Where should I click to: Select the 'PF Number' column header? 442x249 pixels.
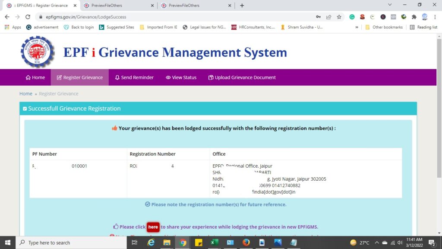tap(44, 154)
